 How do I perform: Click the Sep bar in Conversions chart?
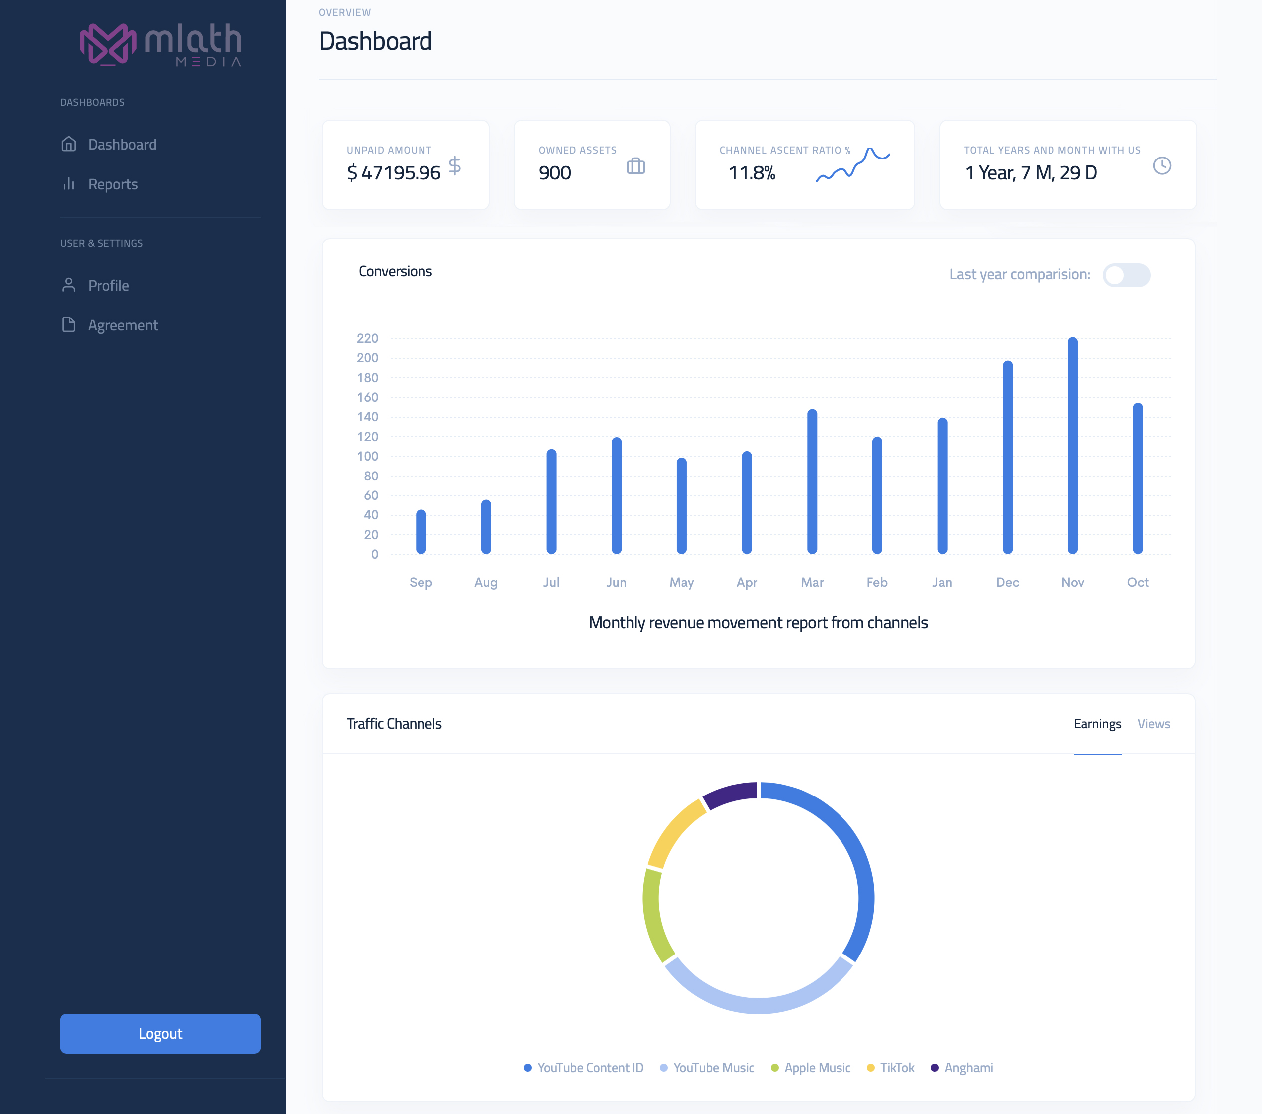pyautogui.click(x=421, y=532)
